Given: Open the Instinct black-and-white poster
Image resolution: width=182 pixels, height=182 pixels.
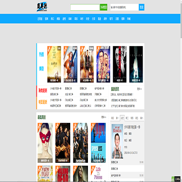Looking at the screenshot, I should coord(120,64).
